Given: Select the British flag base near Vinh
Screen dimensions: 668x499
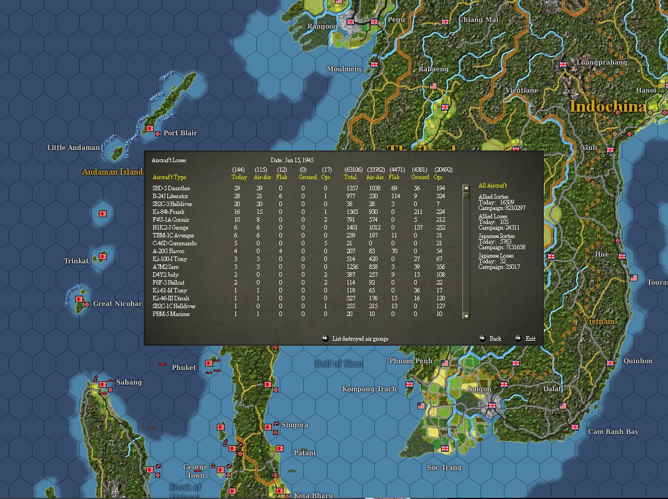Looking at the screenshot, I should pos(610,149).
